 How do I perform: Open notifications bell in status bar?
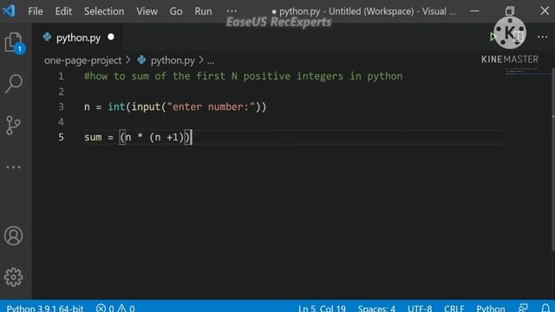[x=545, y=308]
